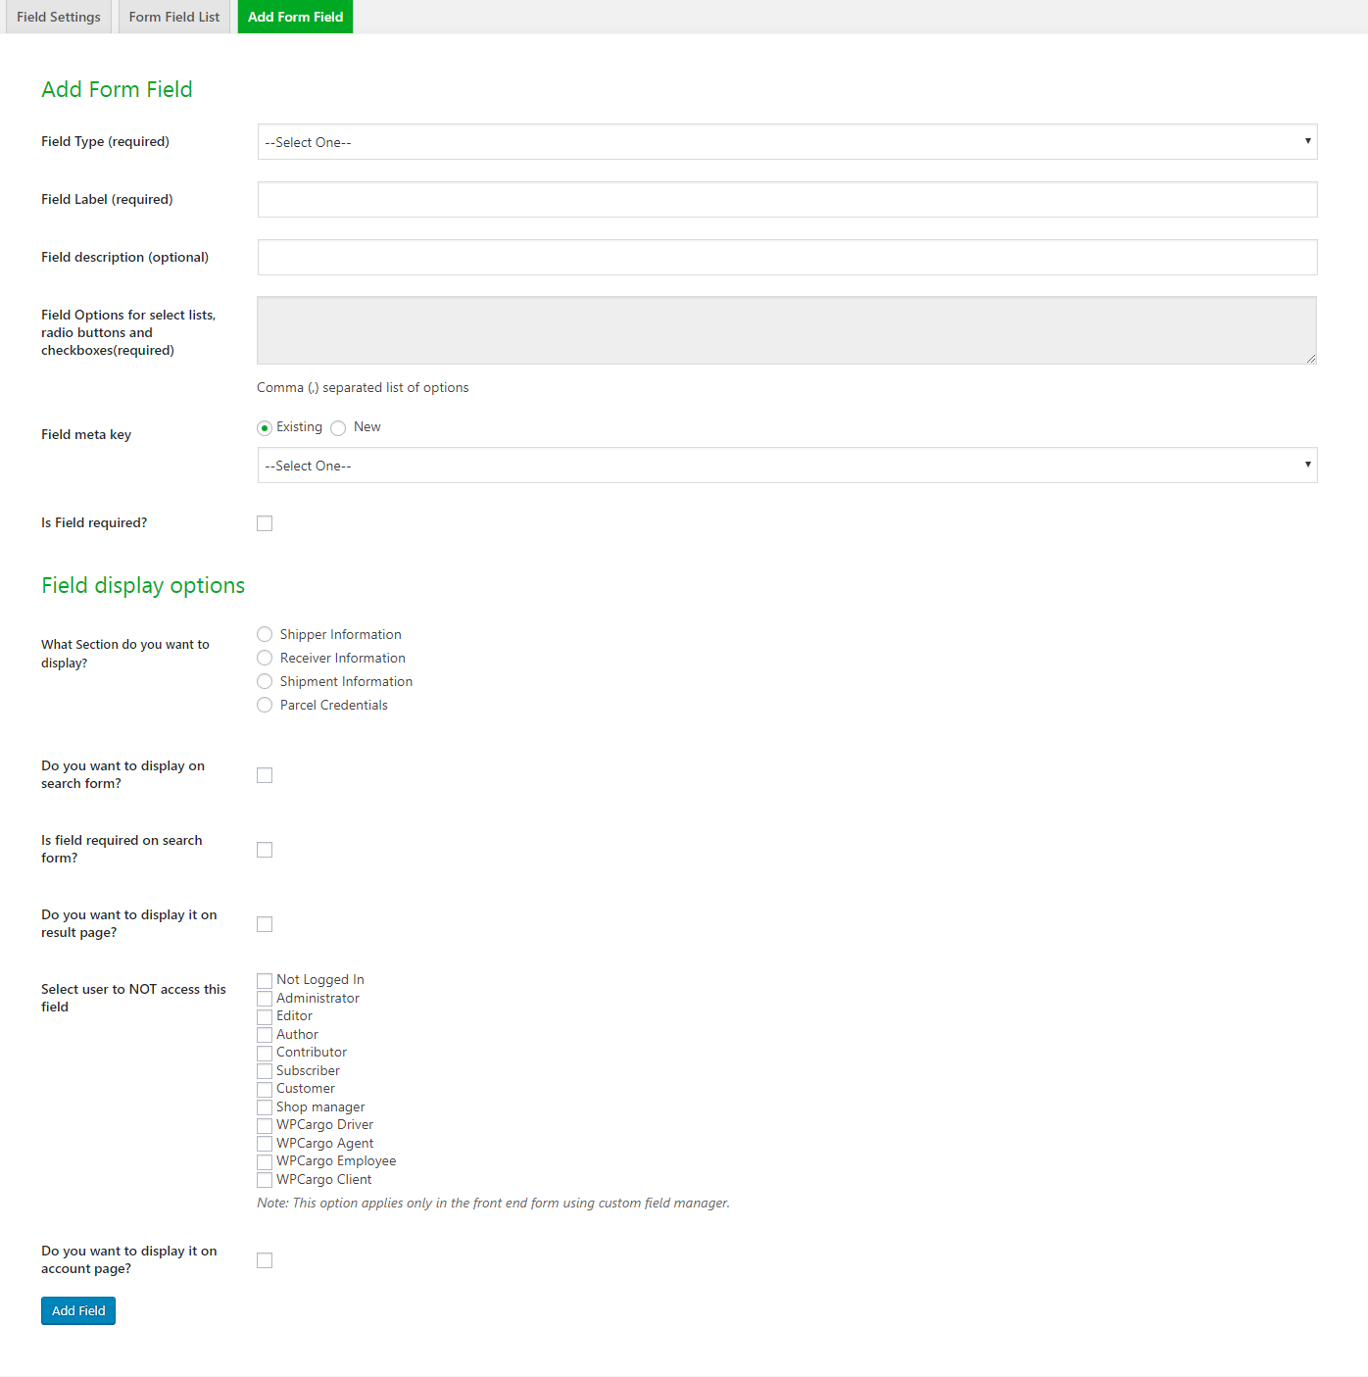Tick display on result page checkbox
Viewport: 1368px width, 1377px height.
click(265, 924)
